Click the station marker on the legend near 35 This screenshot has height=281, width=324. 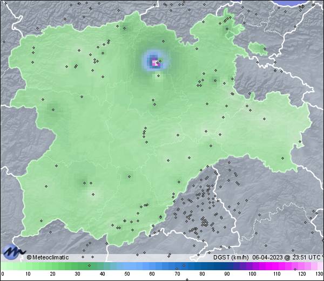(89, 265)
